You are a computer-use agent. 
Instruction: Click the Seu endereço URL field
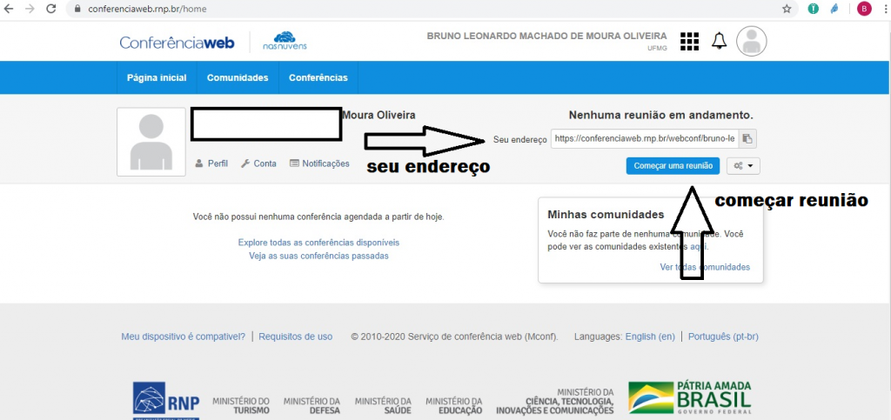(644, 139)
